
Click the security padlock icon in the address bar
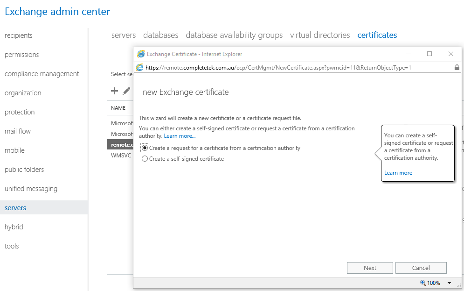pos(457,67)
